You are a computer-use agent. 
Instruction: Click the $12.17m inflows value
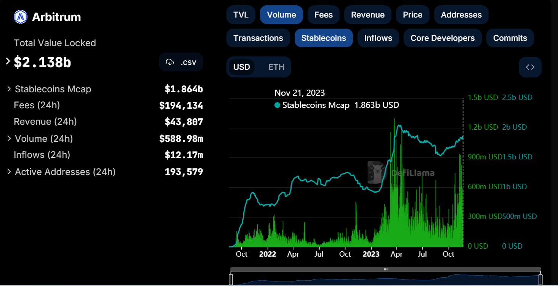point(184,155)
